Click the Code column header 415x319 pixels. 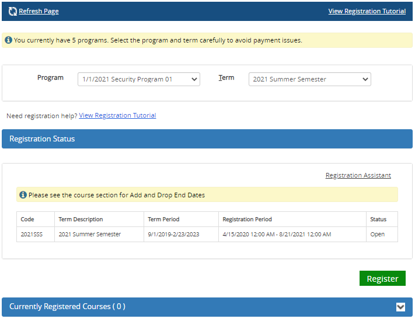pos(27,219)
